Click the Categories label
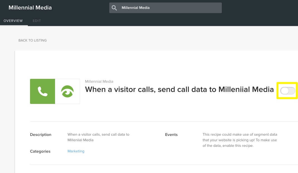Viewport: 298px width, 173px height. point(40,151)
